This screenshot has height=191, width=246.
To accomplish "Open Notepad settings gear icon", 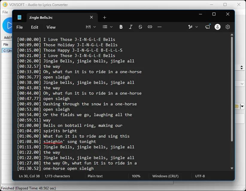I will [228, 27].
